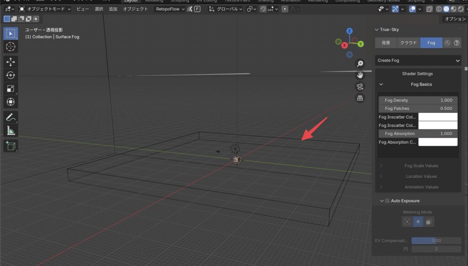Toggle X-ray mode in header
468x266 pixels.
(x=429, y=9)
